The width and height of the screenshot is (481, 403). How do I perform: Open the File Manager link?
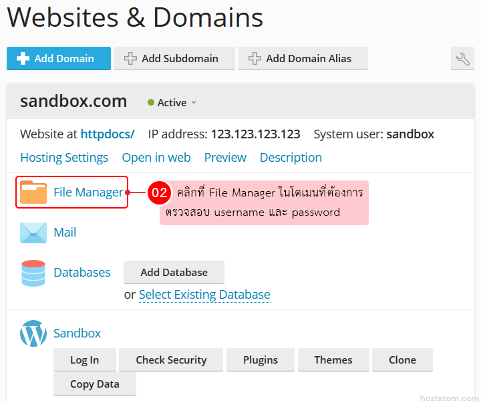(88, 192)
